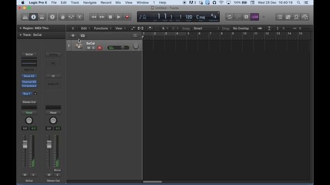Screen dimensions: 330x185
Task: Open the Channel EQ plug-in
Action: coord(29,82)
